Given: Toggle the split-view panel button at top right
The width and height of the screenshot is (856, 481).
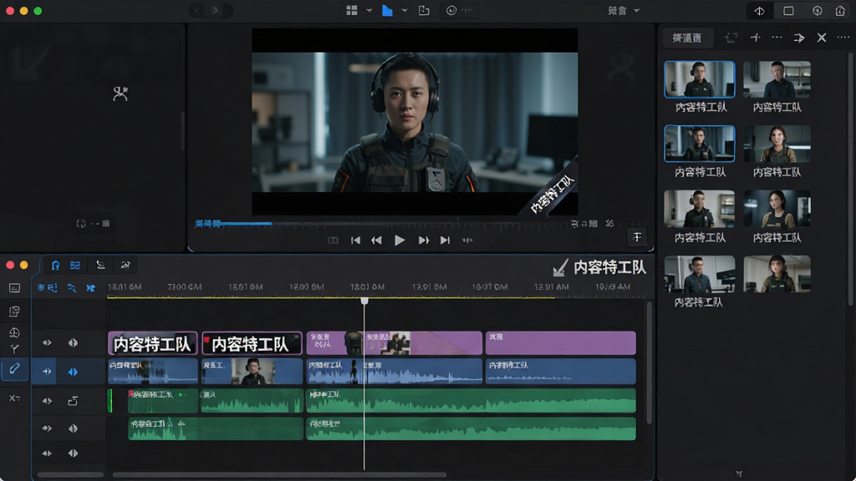Looking at the screenshot, I should point(759,11).
